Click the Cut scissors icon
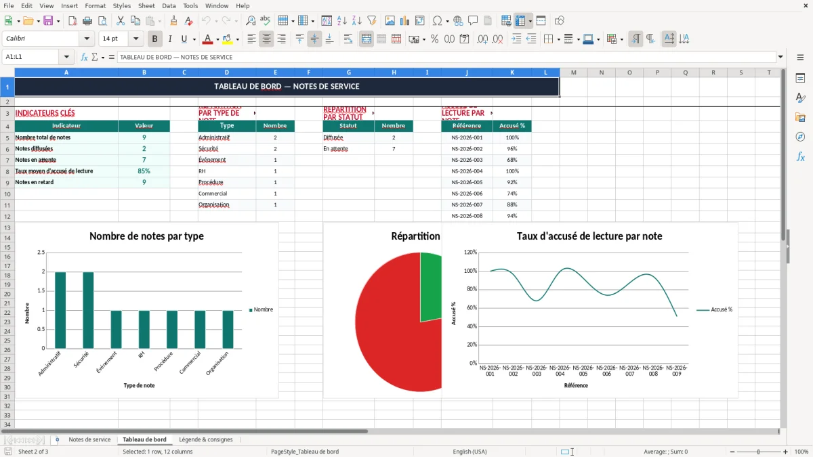The image size is (813, 457). [x=121, y=21]
